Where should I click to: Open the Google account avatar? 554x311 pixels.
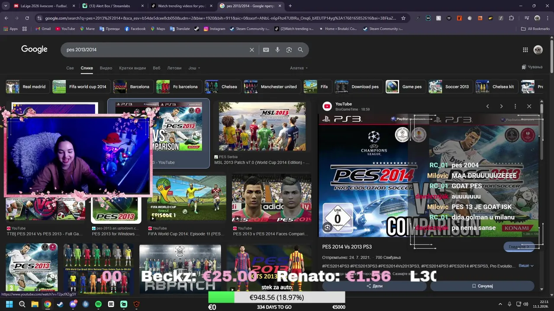click(x=538, y=50)
